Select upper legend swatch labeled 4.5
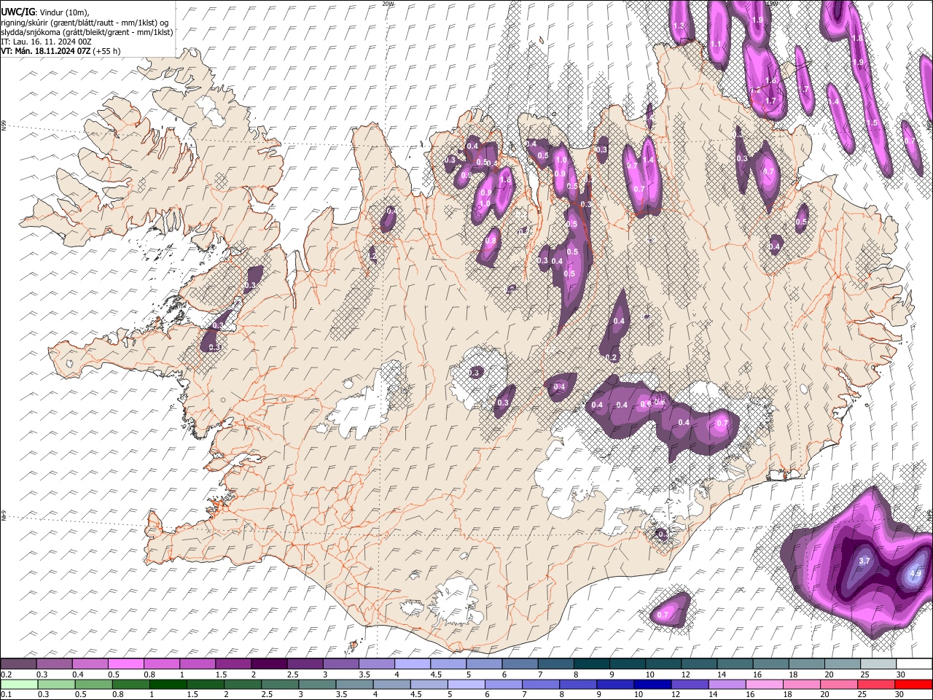The height and width of the screenshot is (700, 933). [448, 664]
